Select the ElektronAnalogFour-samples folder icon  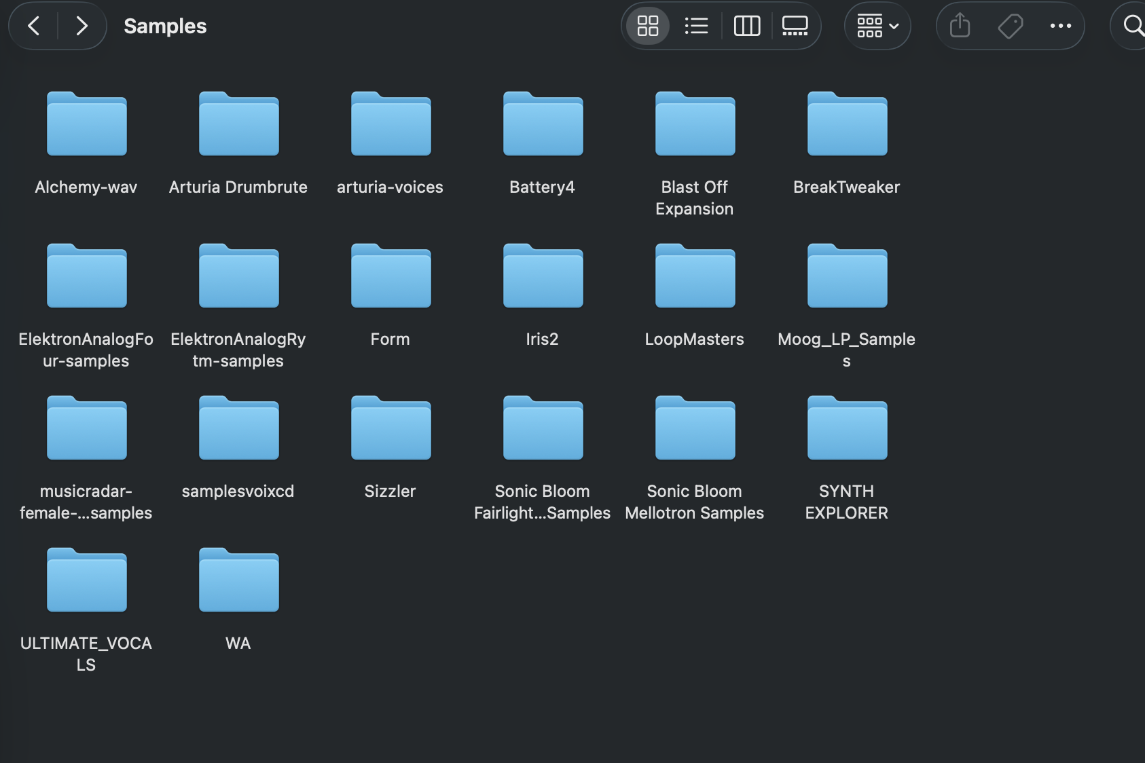coord(87,276)
